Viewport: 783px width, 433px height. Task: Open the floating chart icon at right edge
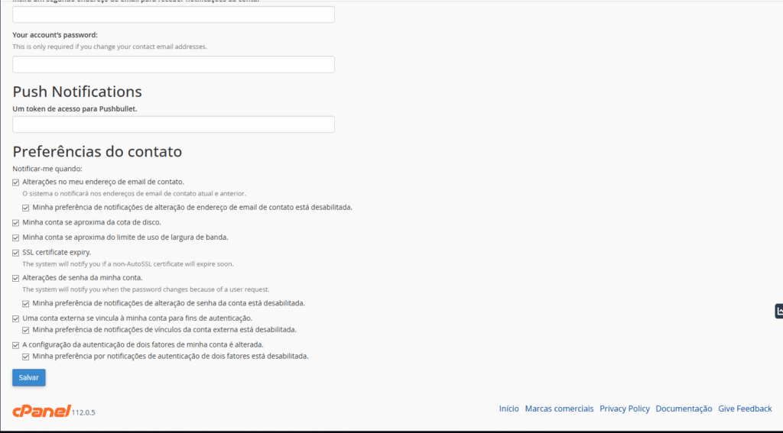[778, 311]
